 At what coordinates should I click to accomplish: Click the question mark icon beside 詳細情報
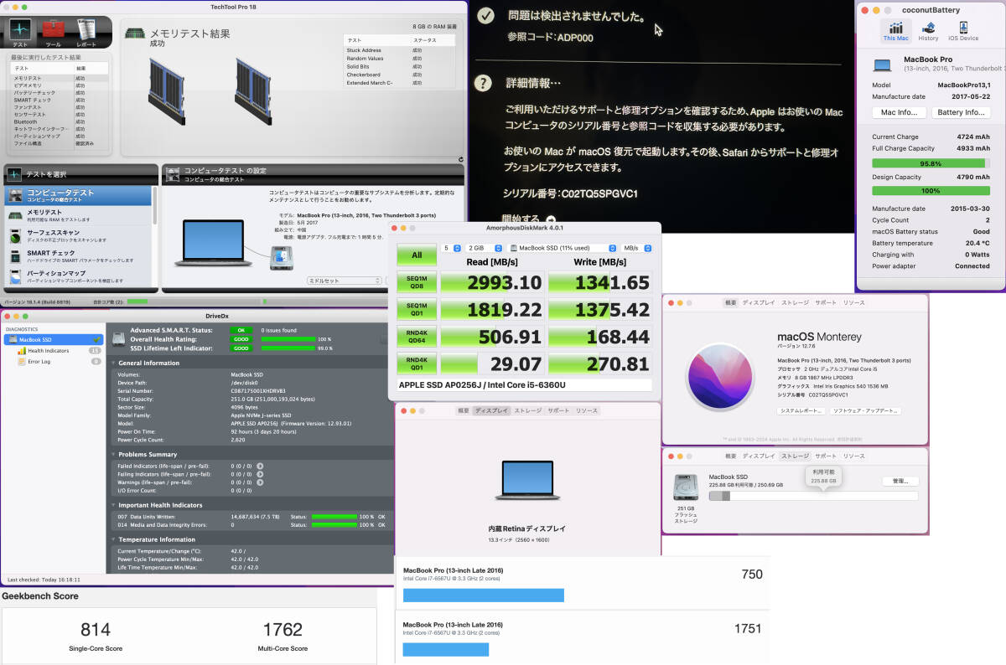click(x=482, y=84)
